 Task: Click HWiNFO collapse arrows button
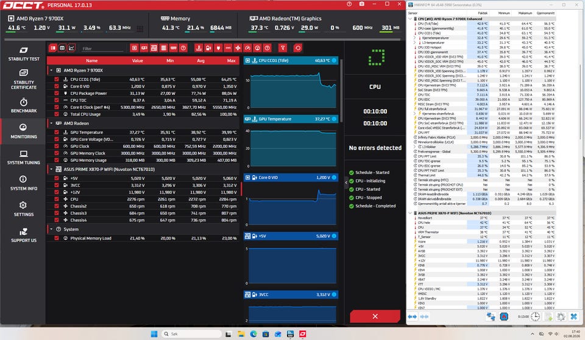click(424, 316)
